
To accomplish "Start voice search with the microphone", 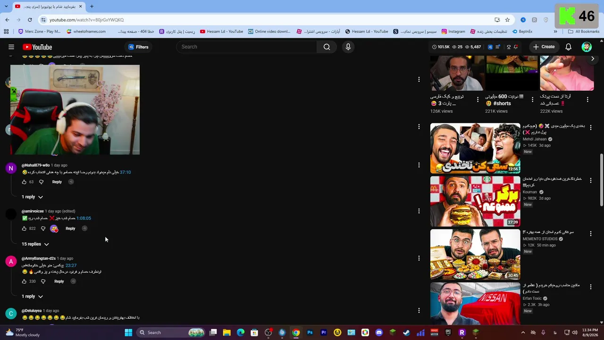I will point(348,47).
